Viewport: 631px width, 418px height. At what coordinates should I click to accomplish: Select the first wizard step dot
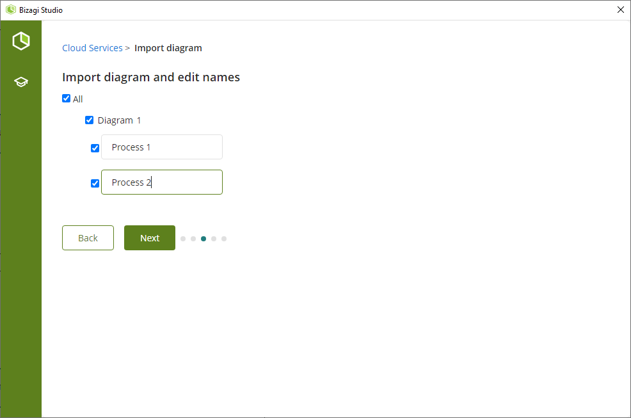[183, 239]
